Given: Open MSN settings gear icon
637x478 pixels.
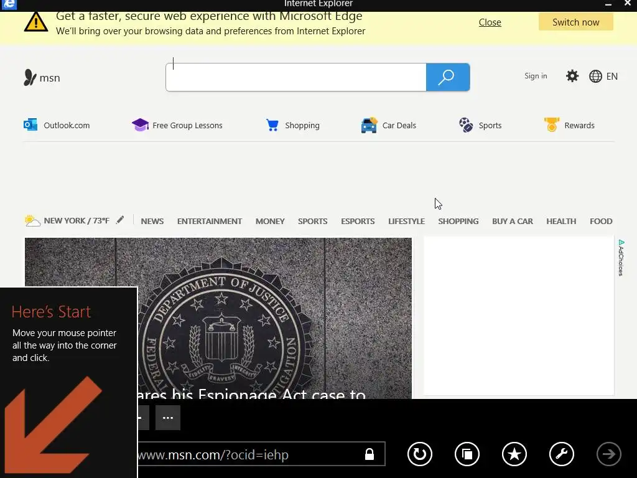Looking at the screenshot, I should pyautogui.click(x=572, y=76).
